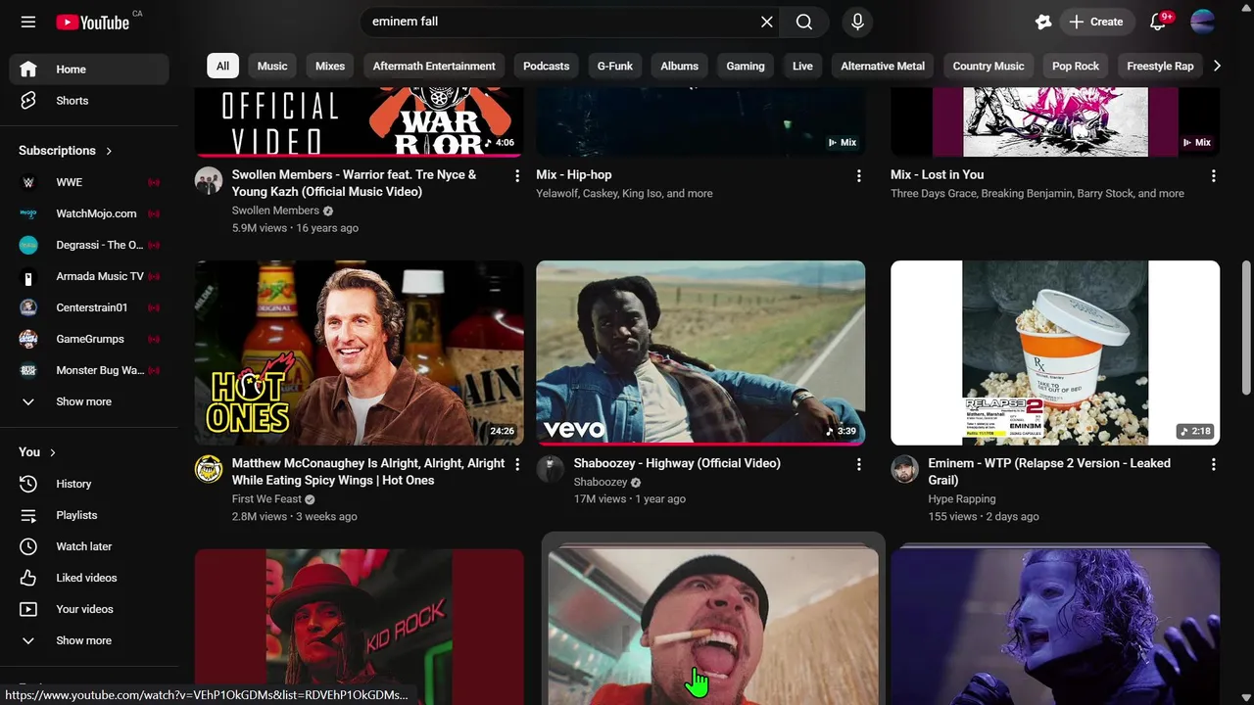Open the hamburger guide menu

pyautogui.click(x=28, y=22)
